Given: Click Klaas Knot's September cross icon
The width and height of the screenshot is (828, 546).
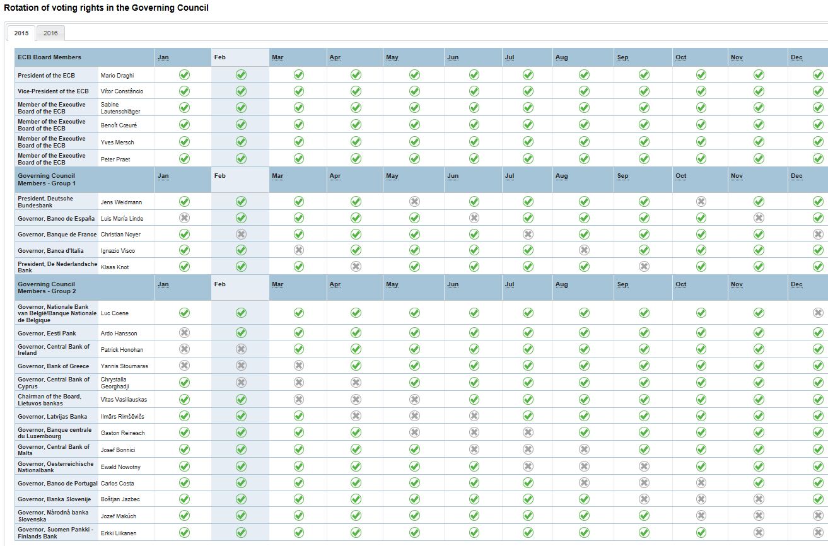Looking at the screenshot, I should click(644, 267).
